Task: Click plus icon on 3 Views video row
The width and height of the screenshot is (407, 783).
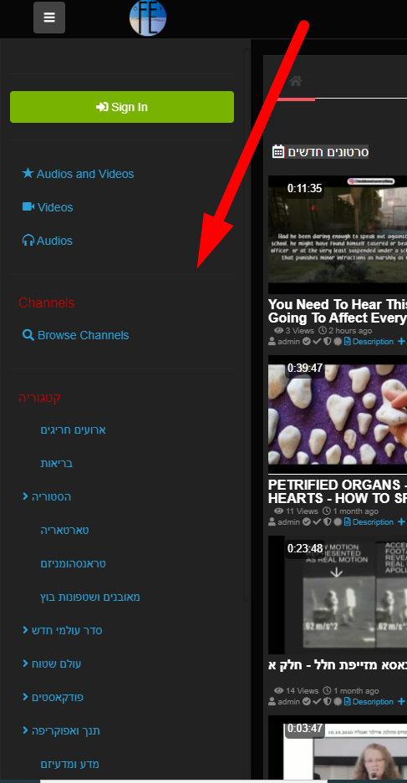Action: coord(401,342)
